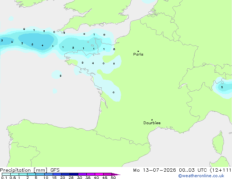The height and width of the screenshot is (179, 232).
Task: Click the 40–45 mm magenta legend swatch
Action: [x=99, y=174]
